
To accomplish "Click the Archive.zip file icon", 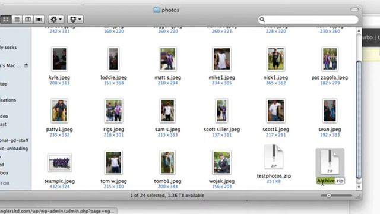I will click(x=330, y=162).
